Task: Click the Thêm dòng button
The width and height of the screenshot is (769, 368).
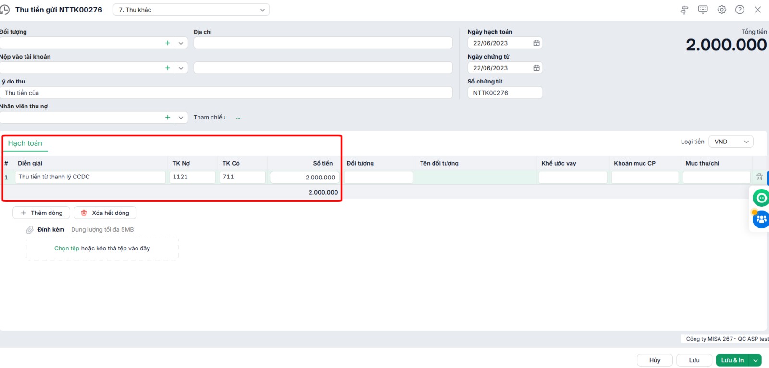Action: tap(41, 213)
